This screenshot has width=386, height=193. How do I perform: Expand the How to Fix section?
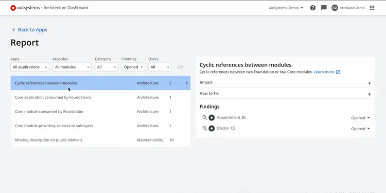(285, 94)
